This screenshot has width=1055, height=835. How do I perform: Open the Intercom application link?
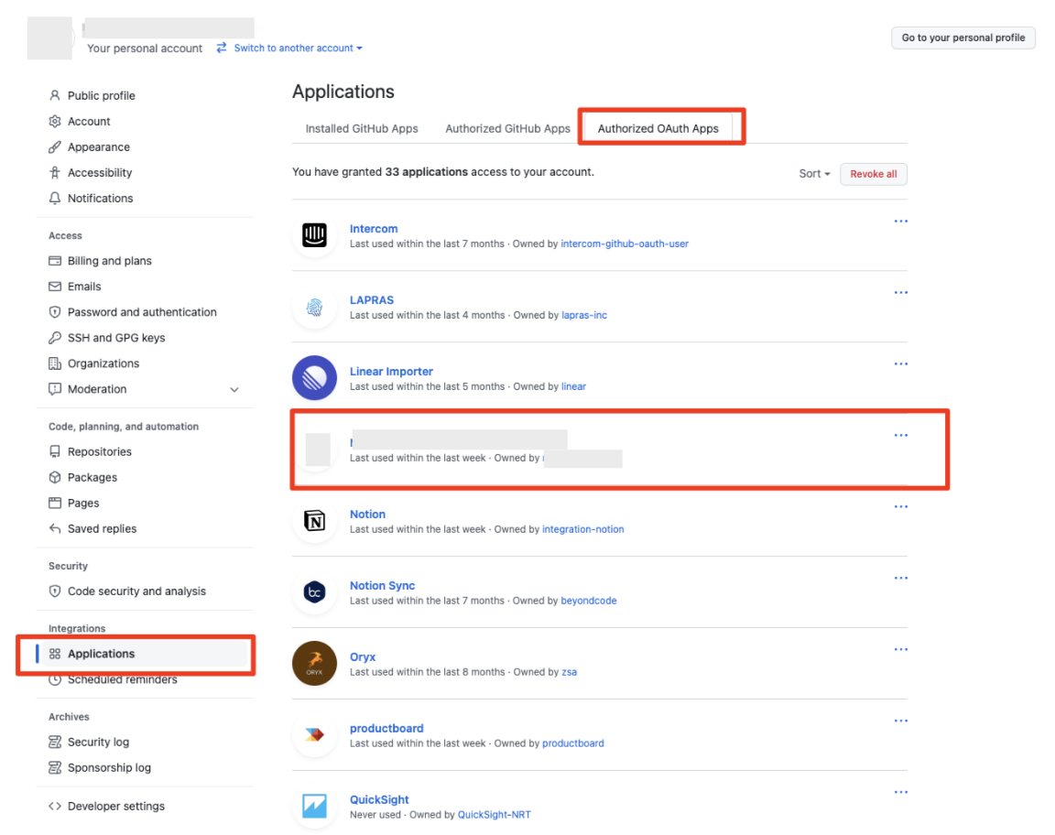pos(374,229)
